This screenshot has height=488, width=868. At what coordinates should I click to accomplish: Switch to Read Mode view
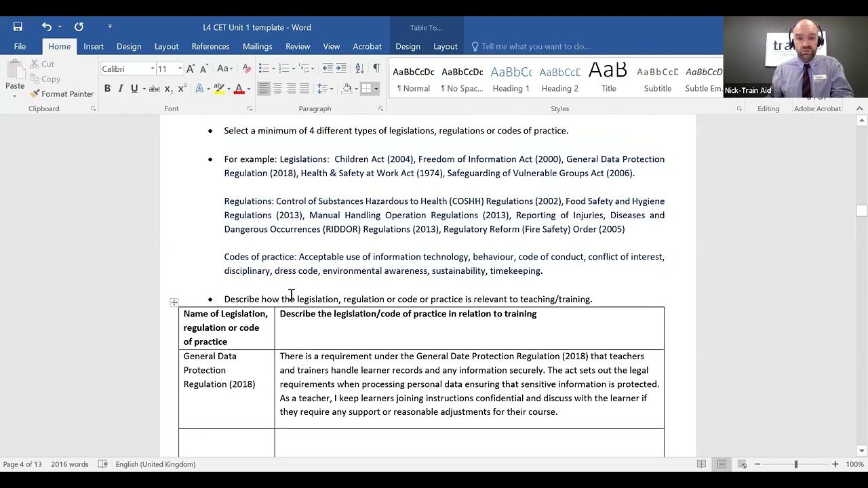[x=701, y=464]
